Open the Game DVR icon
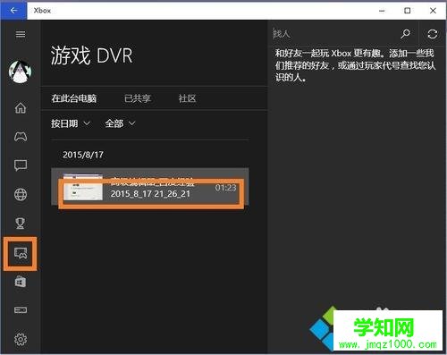The height and width of the screenshot is (355, 447). point(21,253)
